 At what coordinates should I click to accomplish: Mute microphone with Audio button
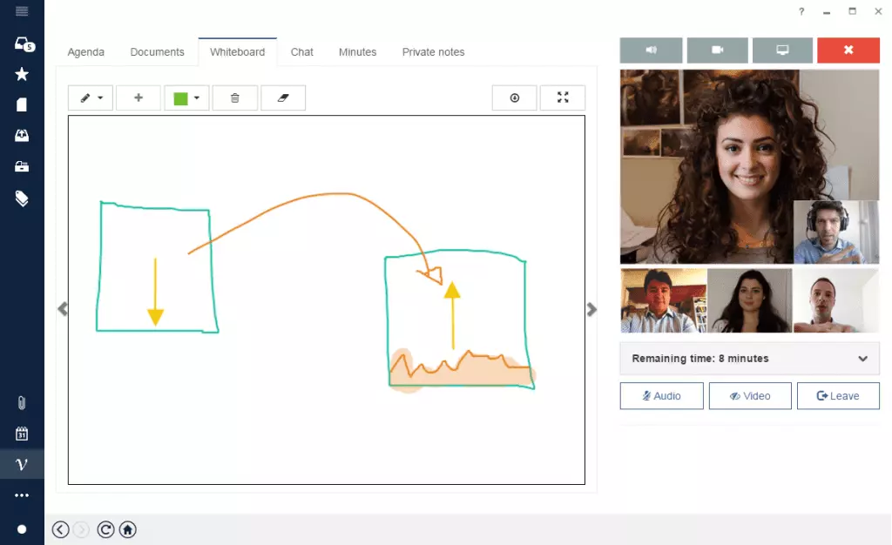[x=661, y=396]
